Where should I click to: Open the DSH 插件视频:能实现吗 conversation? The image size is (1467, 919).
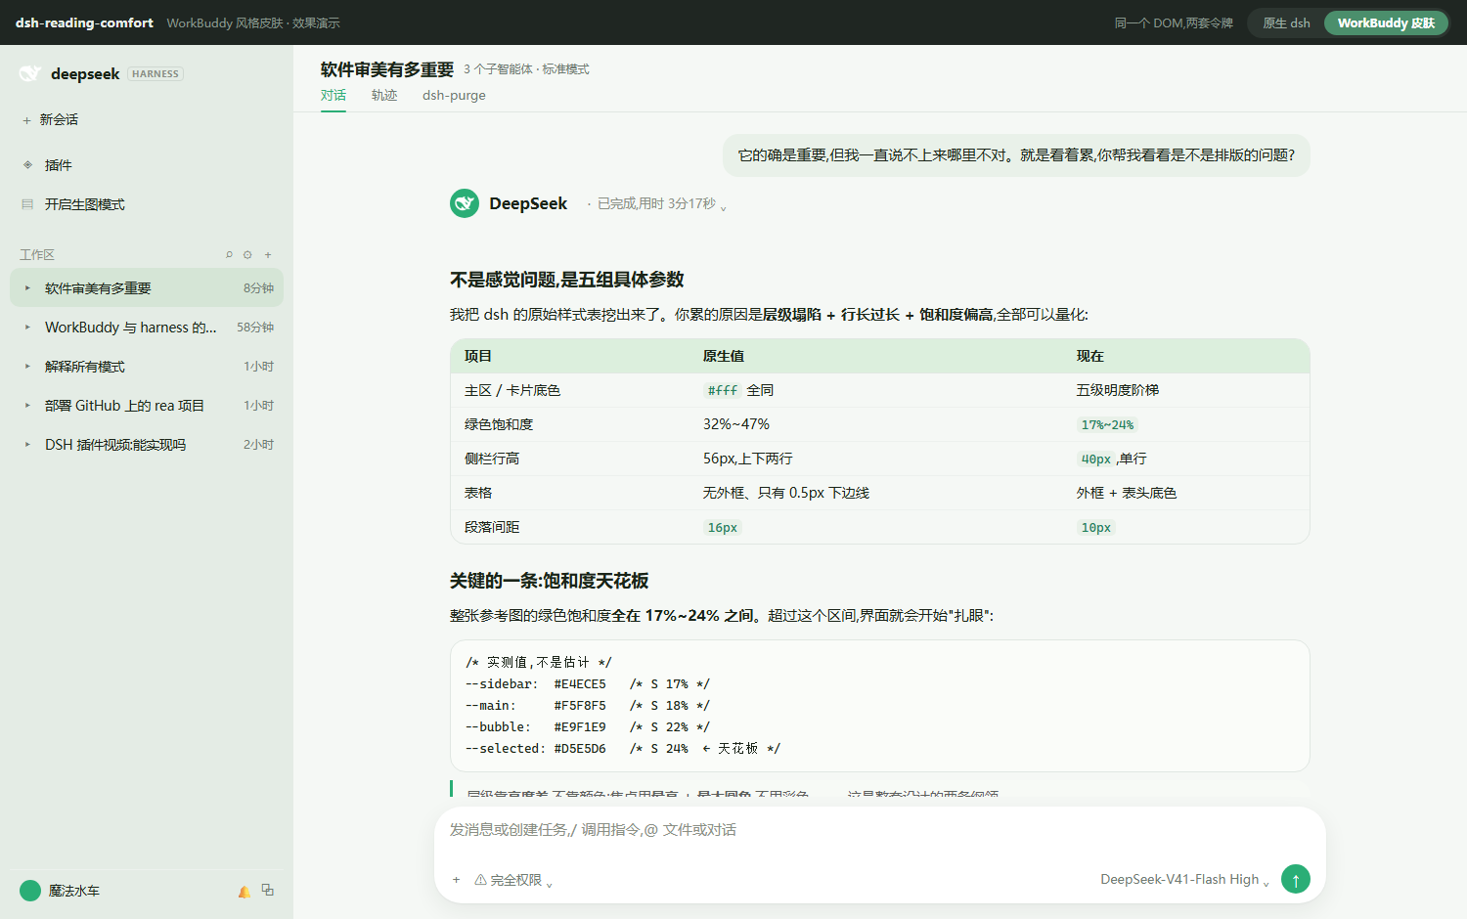pyautogui.click(x=147, y=445)
